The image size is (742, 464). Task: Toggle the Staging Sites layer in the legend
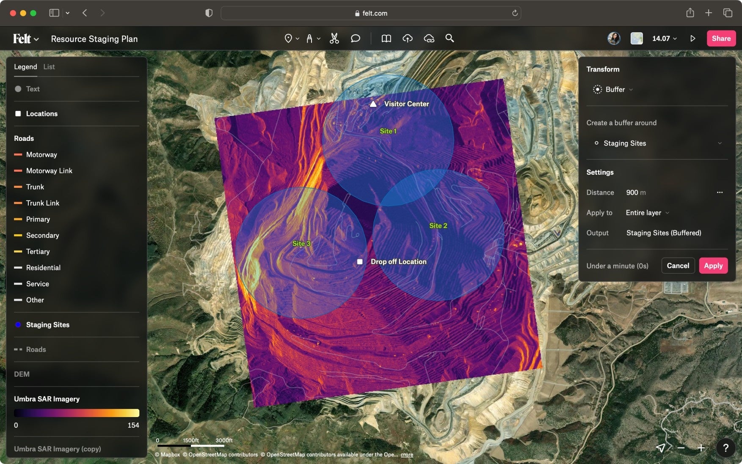pos(47,325)
